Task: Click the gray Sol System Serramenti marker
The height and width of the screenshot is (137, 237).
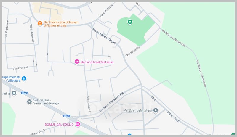Action: 29,102
